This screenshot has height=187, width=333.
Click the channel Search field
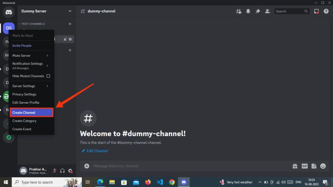click(x=292, y=11)
